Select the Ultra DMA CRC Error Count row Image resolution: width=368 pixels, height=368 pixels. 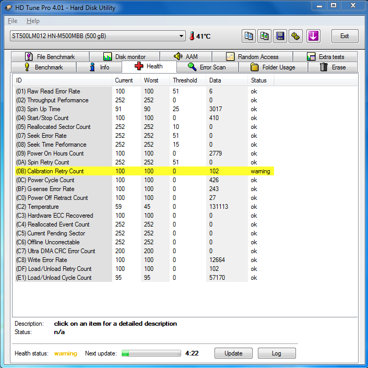pyautogui.click(x=145, y=251)
